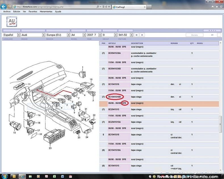Viewport: 224px width, 179px height.
Task: Expand the group 9 dropdown
Action: pyautogui.click(x=116, y=35)
